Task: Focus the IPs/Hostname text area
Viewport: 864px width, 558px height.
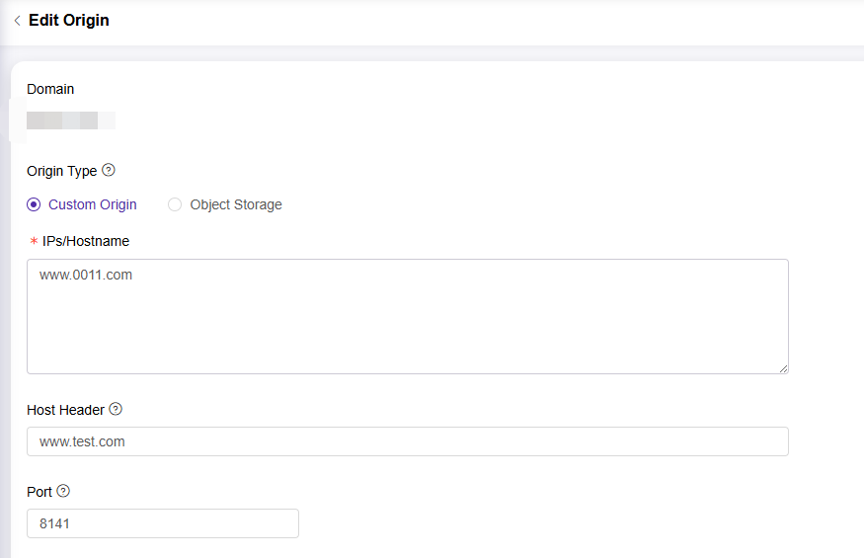Action: coord(407,316)
